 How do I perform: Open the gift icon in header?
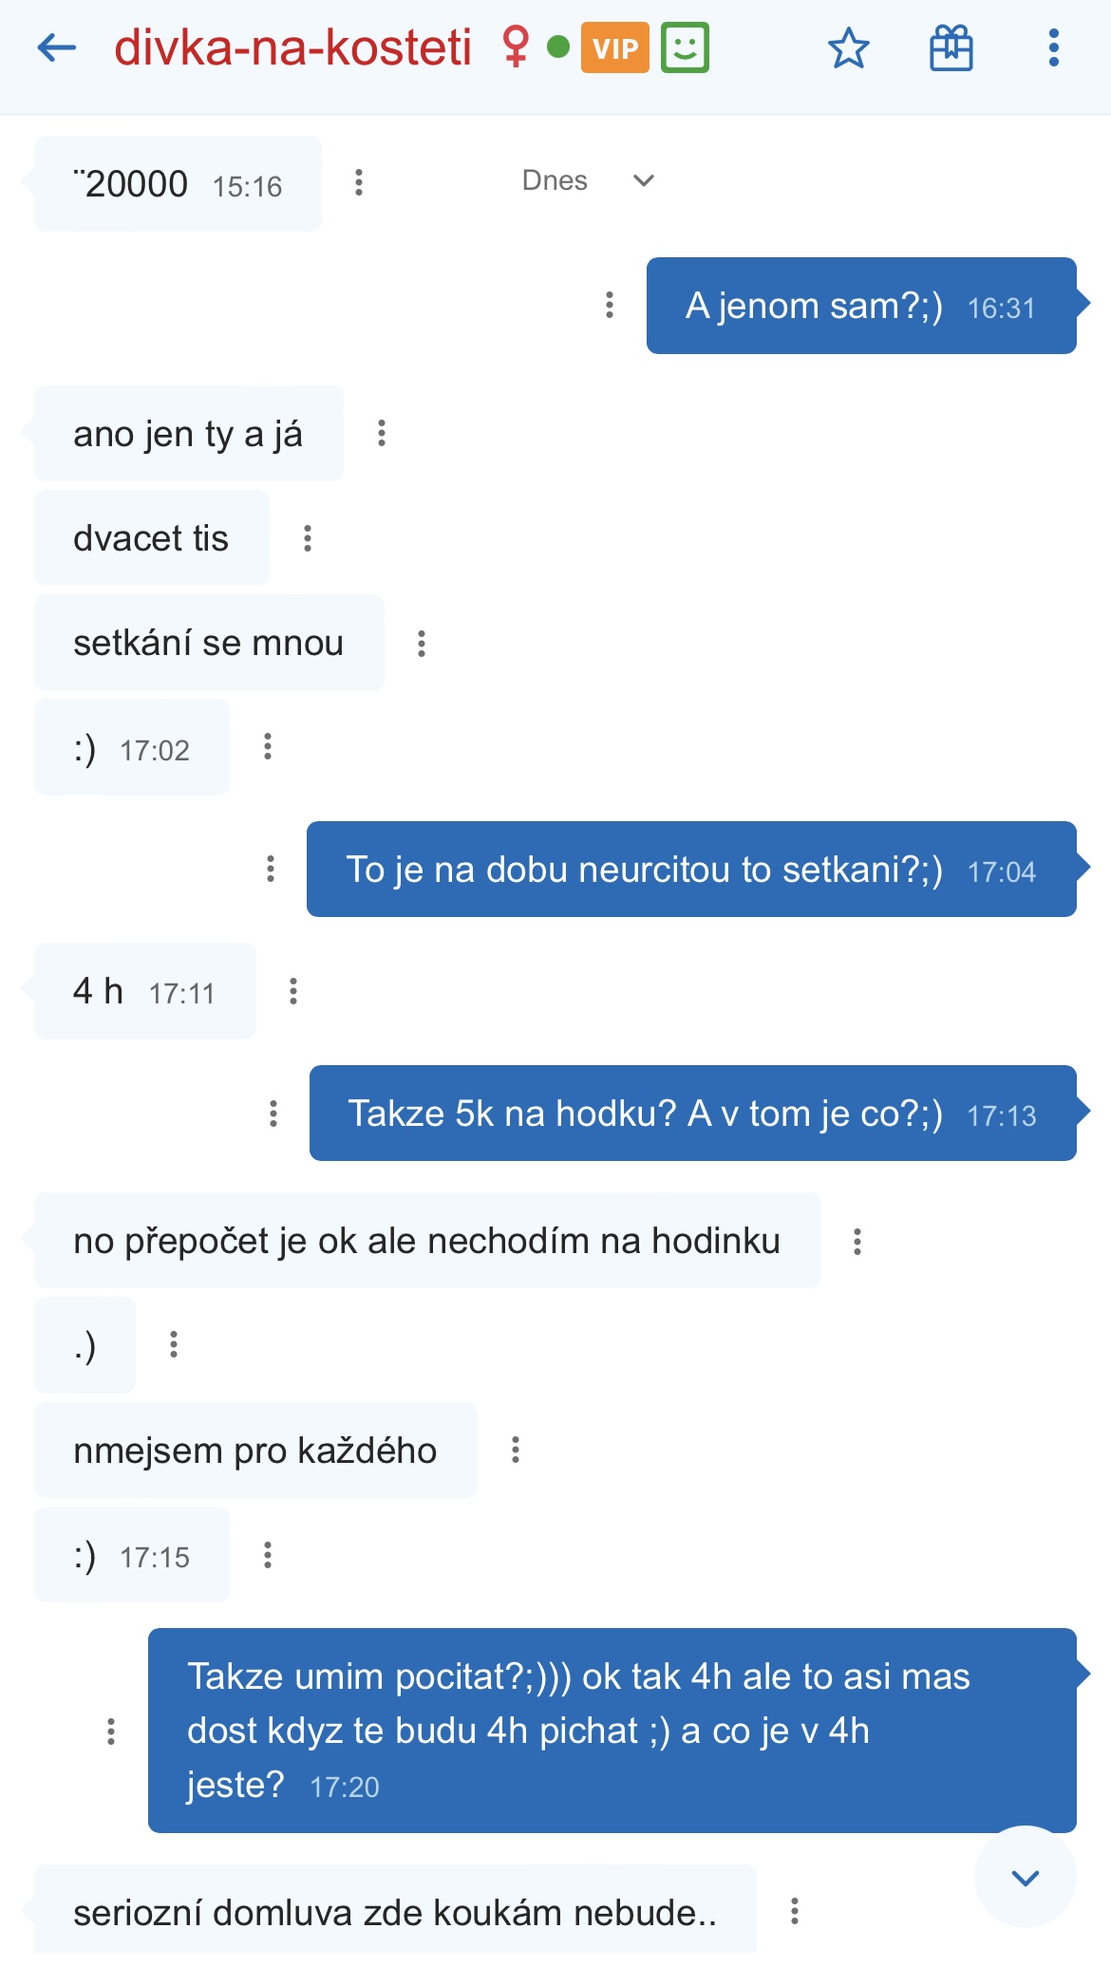click(x=951, y=48)
